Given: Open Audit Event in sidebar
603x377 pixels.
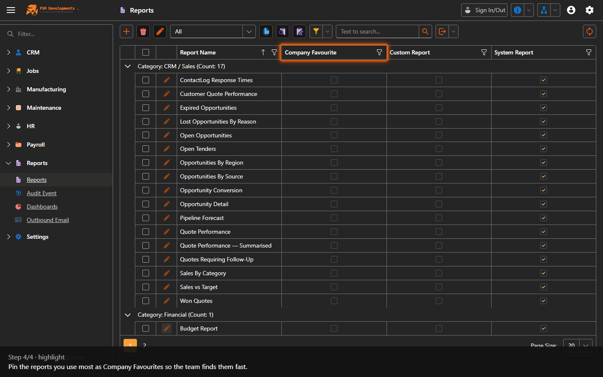Looking at the screenshot, I should [41, 193].
